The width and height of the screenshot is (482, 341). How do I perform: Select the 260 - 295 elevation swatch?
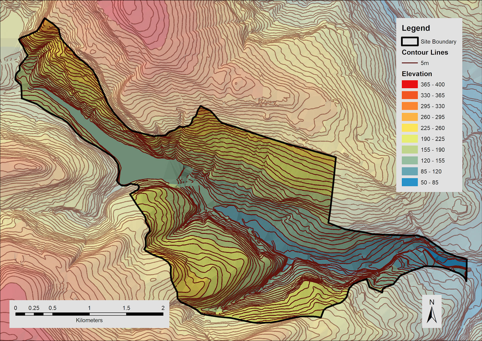(x=410, y=117)
